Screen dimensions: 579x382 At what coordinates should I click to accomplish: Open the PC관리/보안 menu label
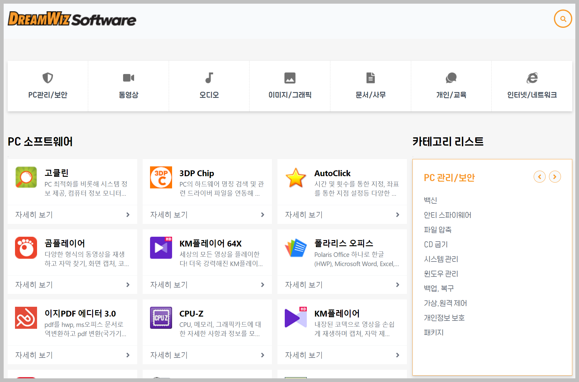pos(48,95)
